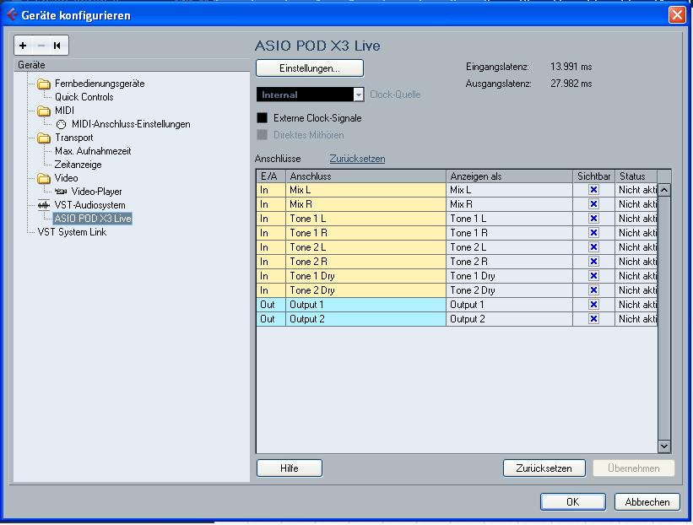Select Video-Player tree item
The width and height of the screenshot is (693, 525).
click(x=96, y=192)
